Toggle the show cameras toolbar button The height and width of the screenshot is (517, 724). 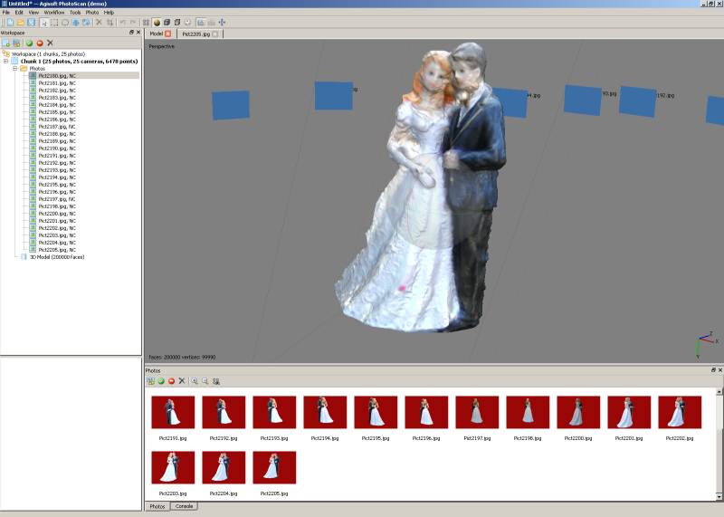201,22
